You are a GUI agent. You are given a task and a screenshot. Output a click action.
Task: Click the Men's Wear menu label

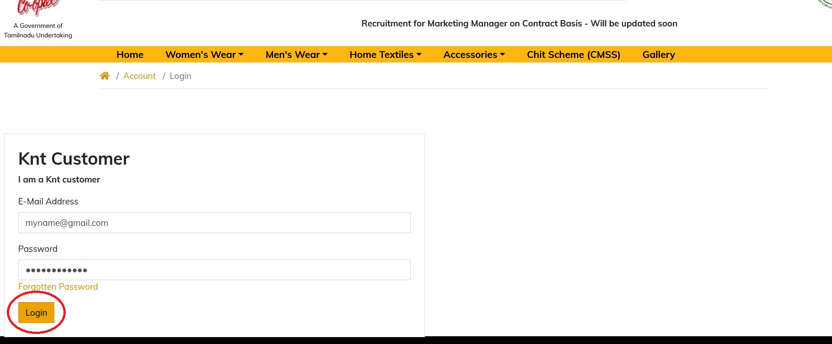293,54
